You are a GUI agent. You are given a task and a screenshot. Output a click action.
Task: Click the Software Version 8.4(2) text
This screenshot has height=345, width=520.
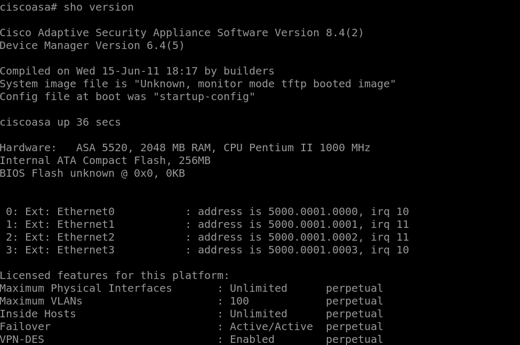point(290,33)
